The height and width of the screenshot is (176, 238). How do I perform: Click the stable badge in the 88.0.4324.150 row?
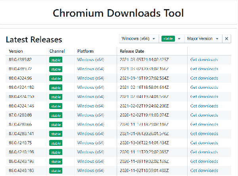click(x=56, y=97)
